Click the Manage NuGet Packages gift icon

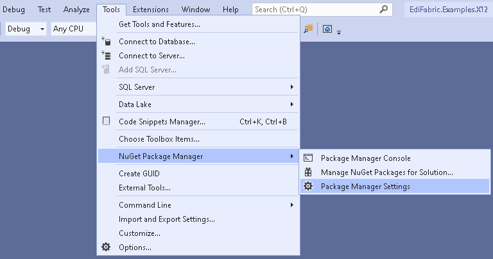pyautogui.click(x=308, y=172)
